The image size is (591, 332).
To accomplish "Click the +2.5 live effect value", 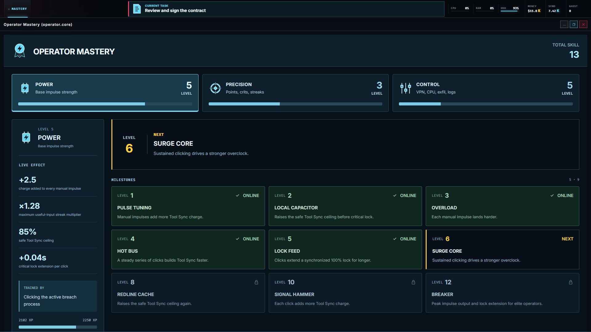I will pyautogui.click(x=27, y=180).
